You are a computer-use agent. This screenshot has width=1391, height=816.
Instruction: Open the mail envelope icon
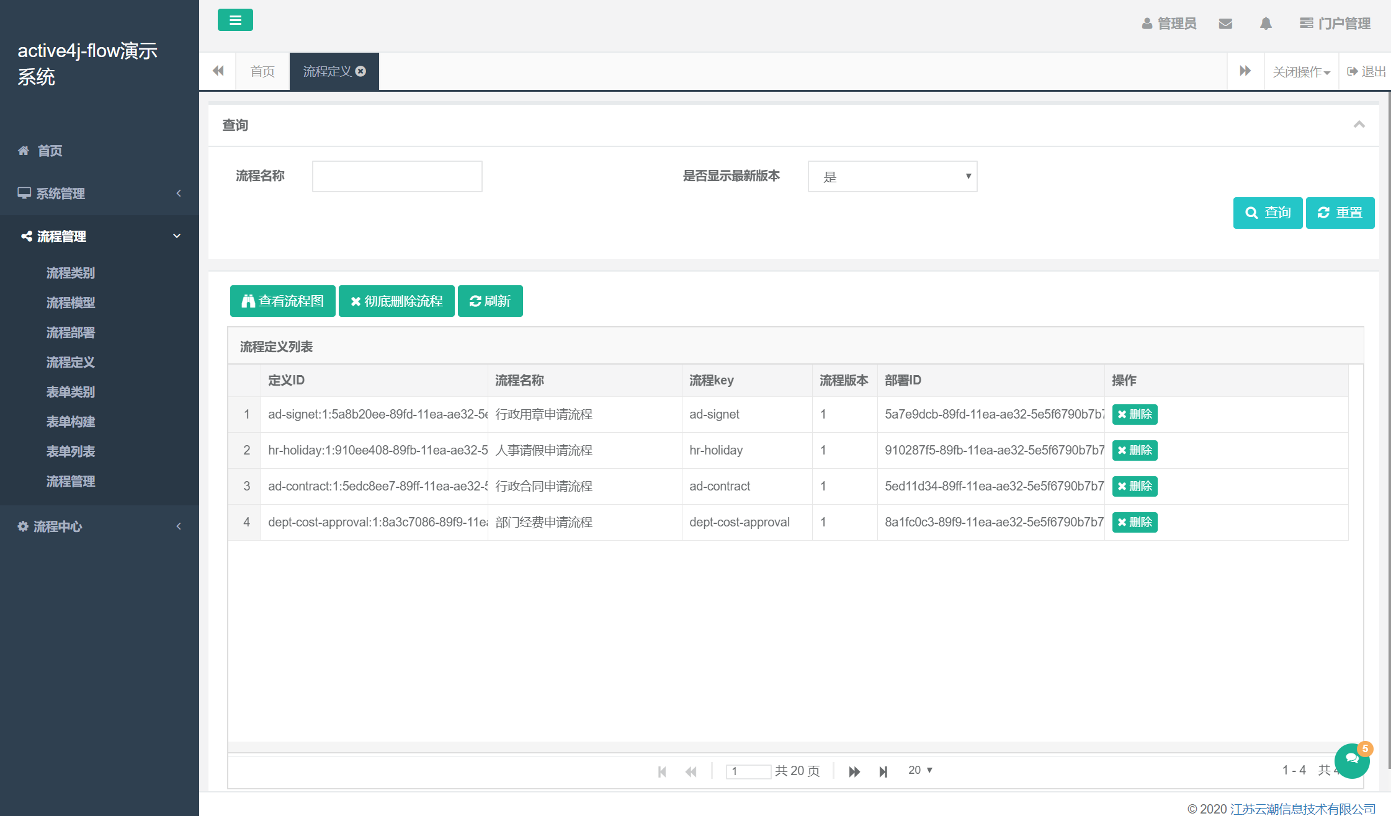click(x=1225, y=24)
